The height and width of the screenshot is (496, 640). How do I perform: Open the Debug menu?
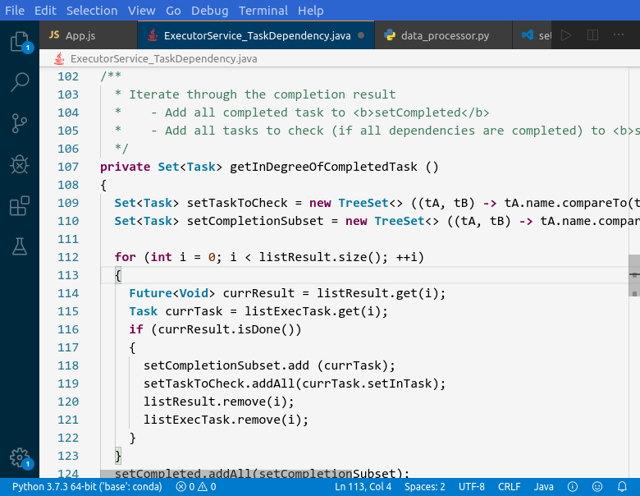point(210,10)
